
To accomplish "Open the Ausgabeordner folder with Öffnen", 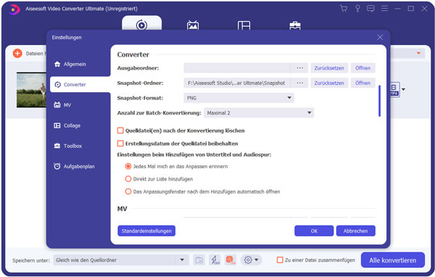I will (x=363, y=68).
